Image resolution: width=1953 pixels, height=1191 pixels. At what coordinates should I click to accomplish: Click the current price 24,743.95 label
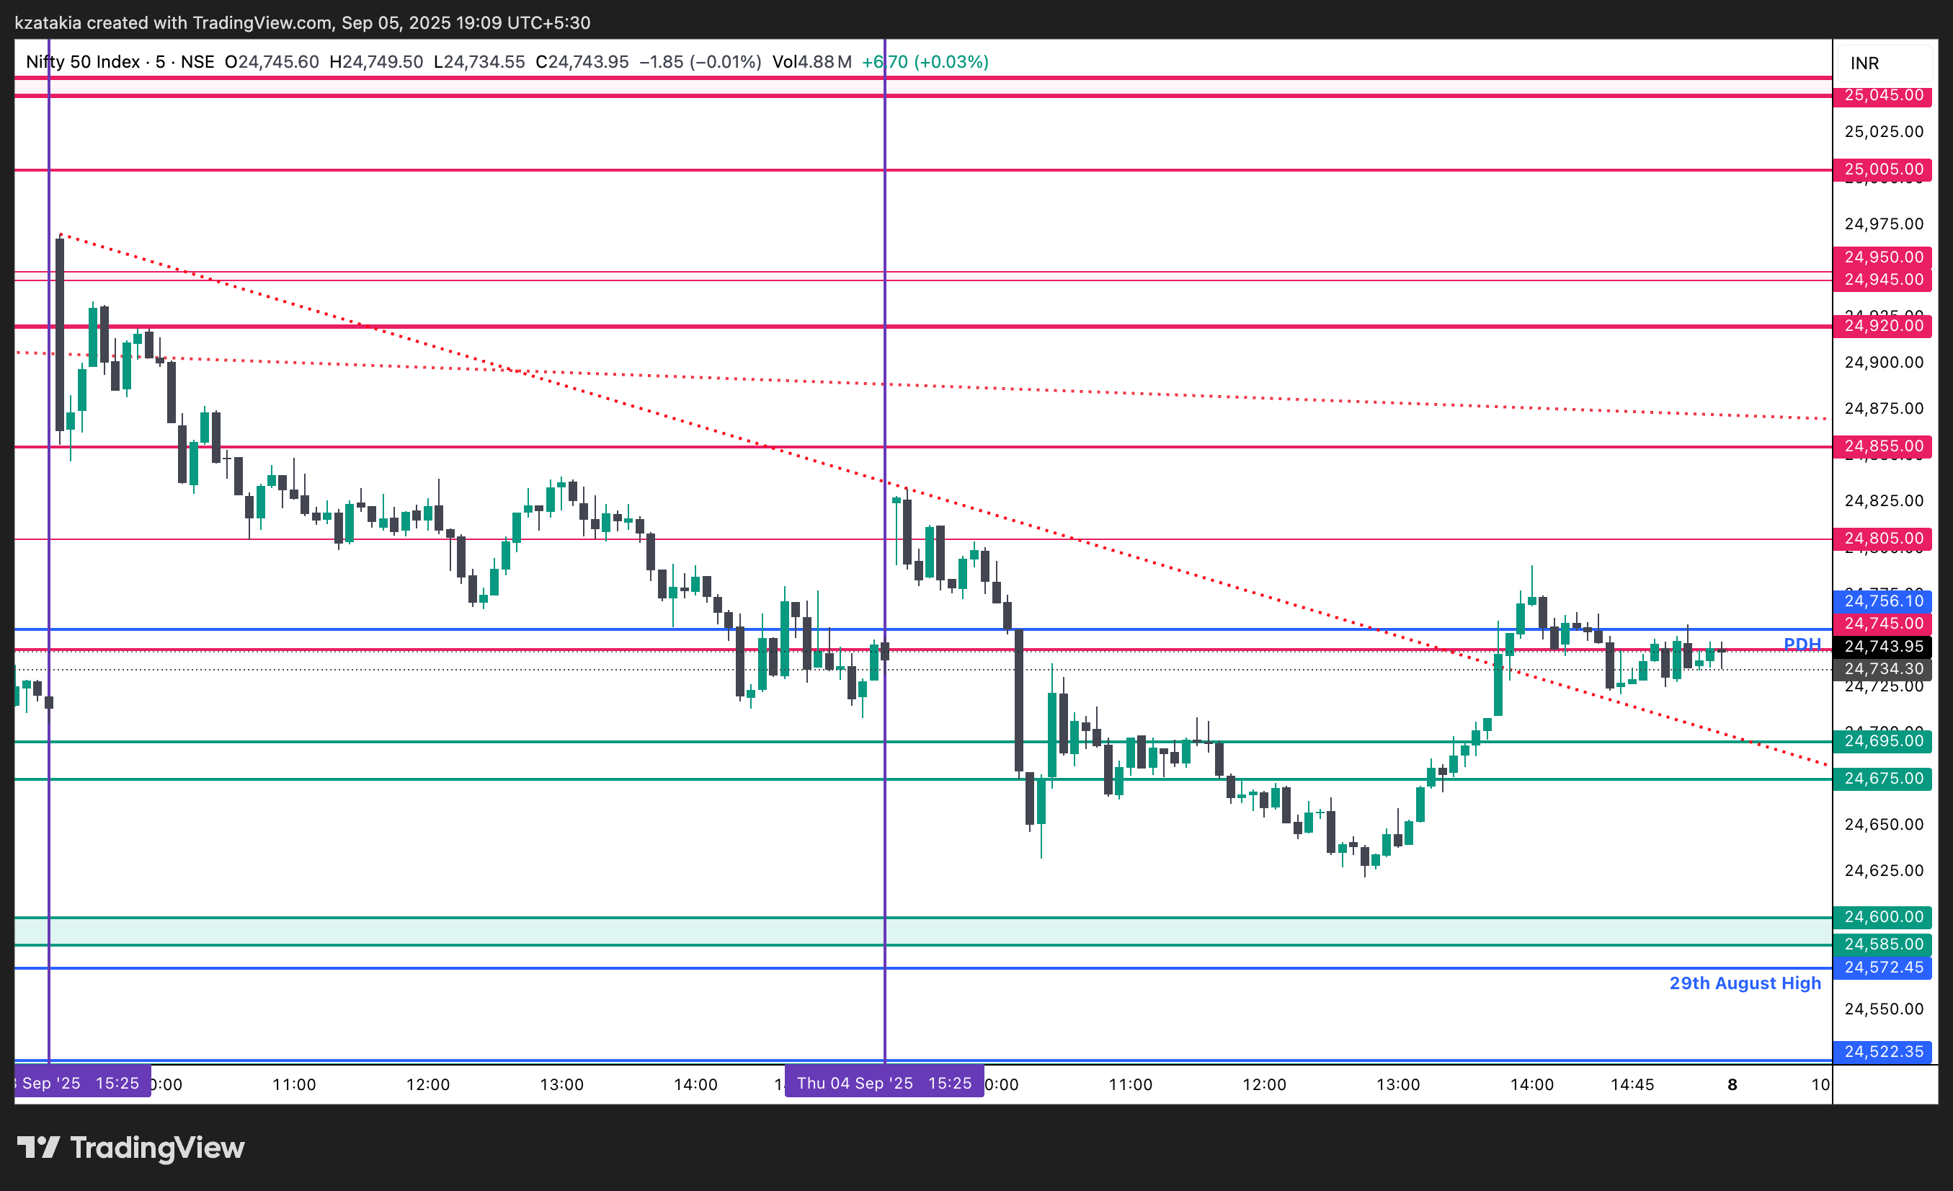tap(1882, 646)
